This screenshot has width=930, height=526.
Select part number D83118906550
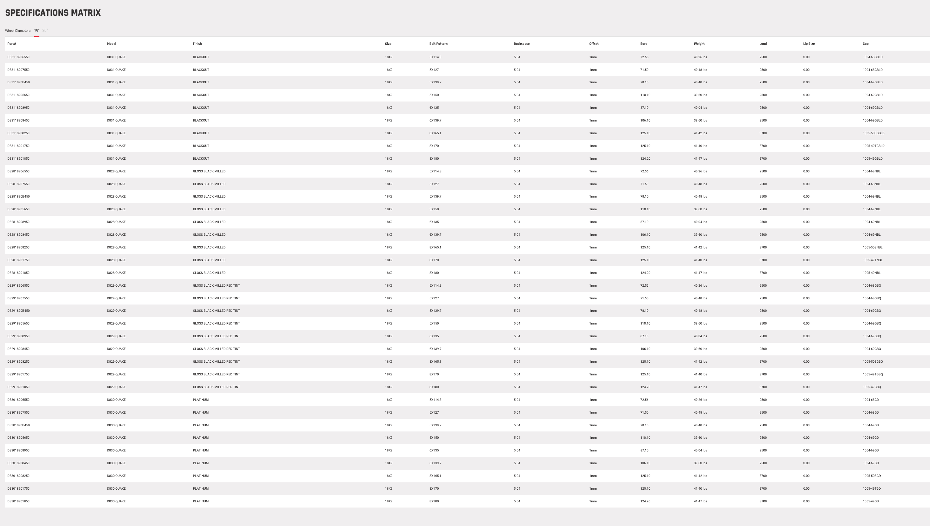(x=18, y=57)
